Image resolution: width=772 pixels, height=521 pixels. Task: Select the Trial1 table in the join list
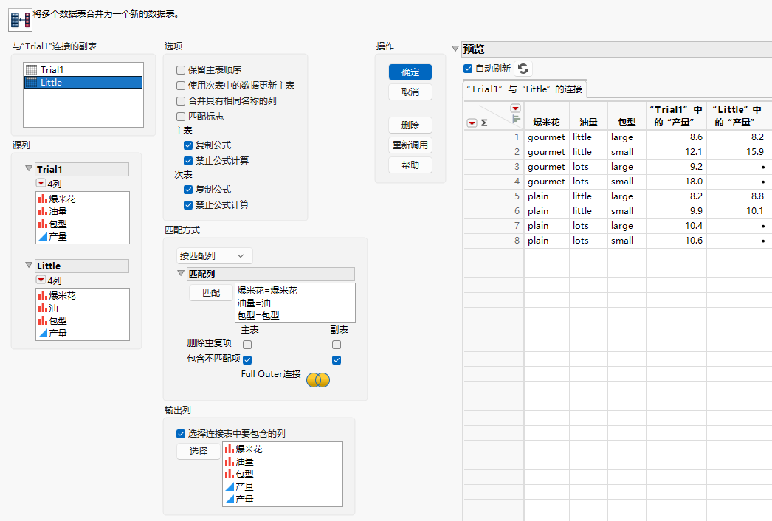tap(83, 70)
